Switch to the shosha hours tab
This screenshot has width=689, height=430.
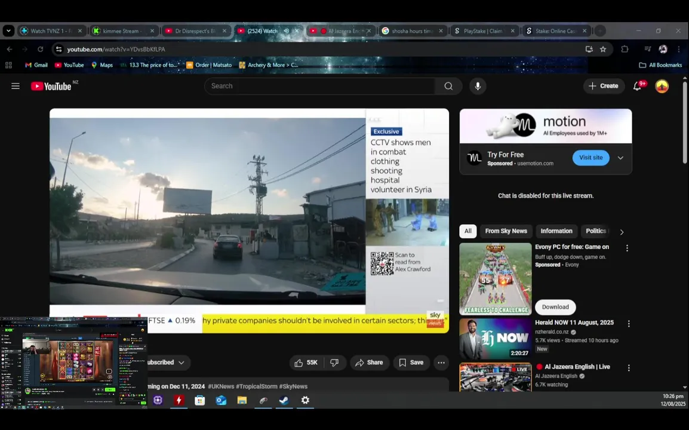(x=412, y=31)
